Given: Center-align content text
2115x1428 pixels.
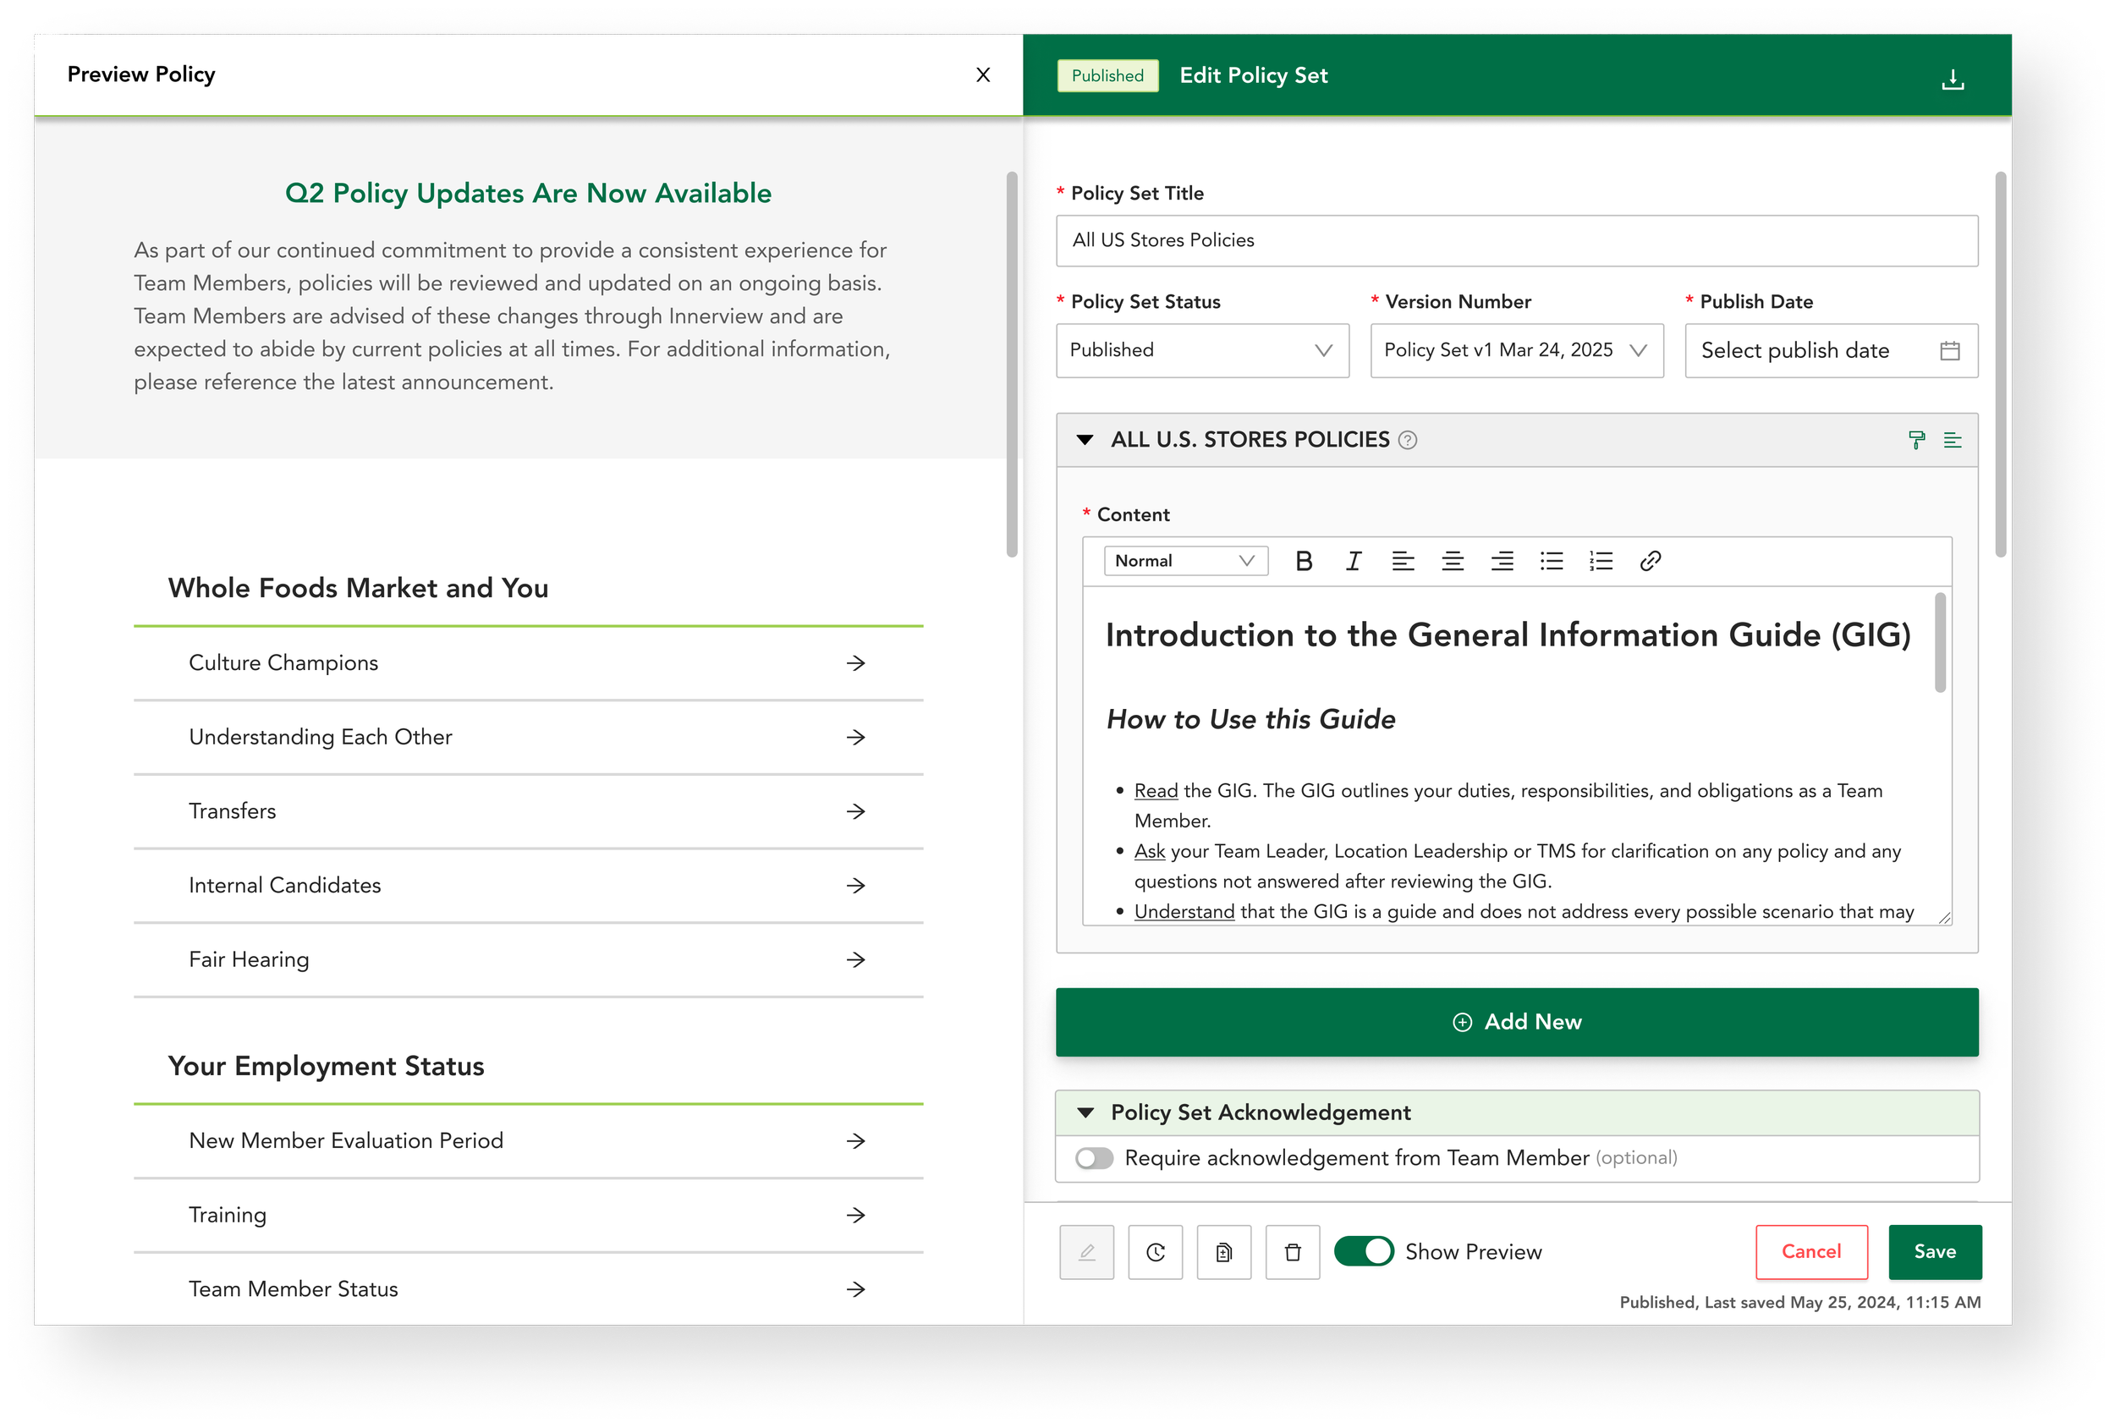Looking at the screenshot, I should click(x=1453, y=561).
